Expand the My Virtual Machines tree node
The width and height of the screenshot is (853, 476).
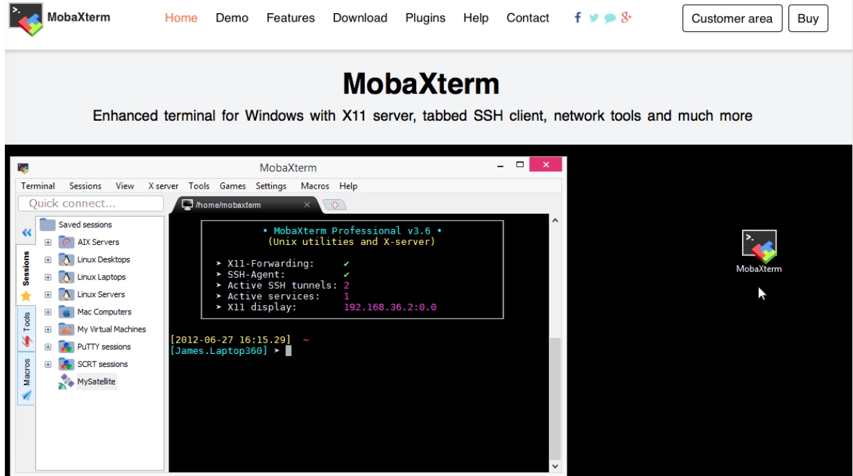(x=48, y=329)
